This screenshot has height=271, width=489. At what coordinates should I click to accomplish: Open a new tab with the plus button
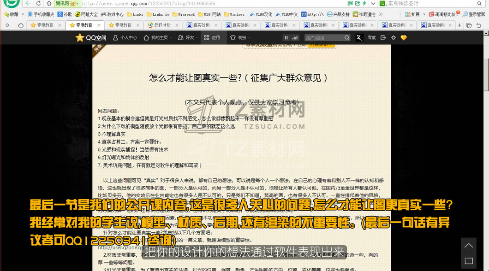click(459, 25)
